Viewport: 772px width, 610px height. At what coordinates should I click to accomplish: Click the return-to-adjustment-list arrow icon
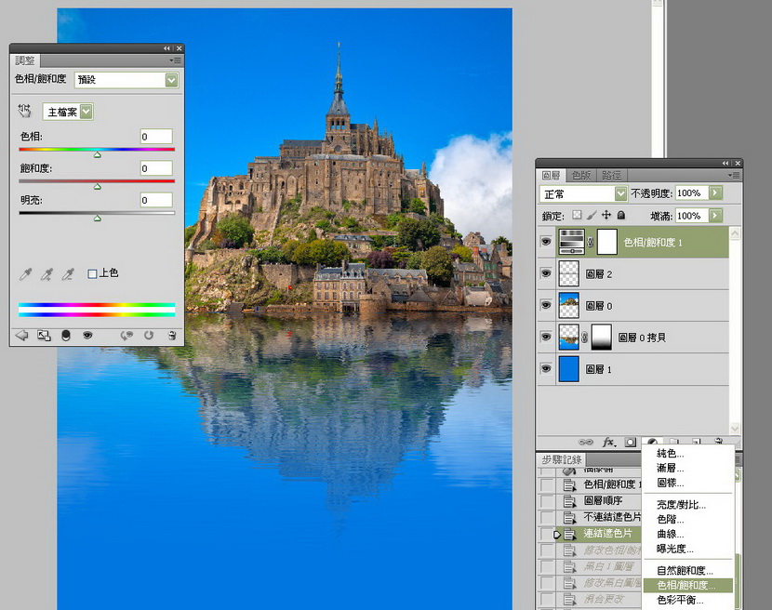point(21,336)
